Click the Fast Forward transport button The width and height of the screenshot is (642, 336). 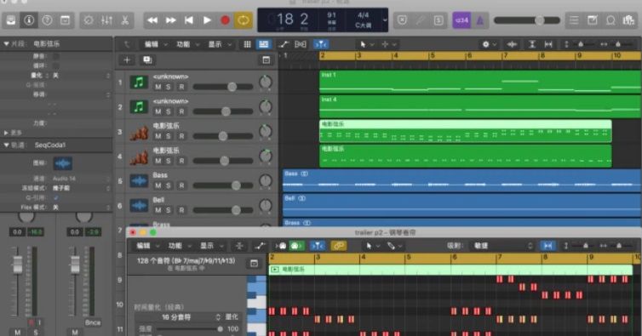coord(171,20)
